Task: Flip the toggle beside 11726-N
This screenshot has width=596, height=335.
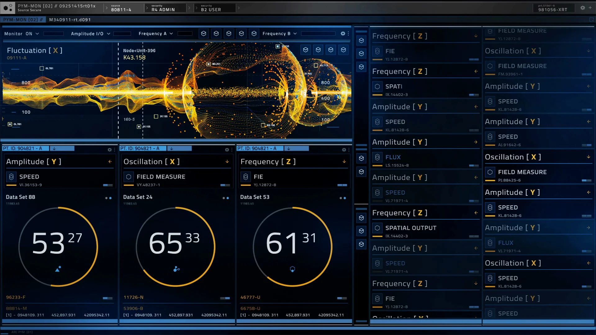Action: [x=225, y=298]
